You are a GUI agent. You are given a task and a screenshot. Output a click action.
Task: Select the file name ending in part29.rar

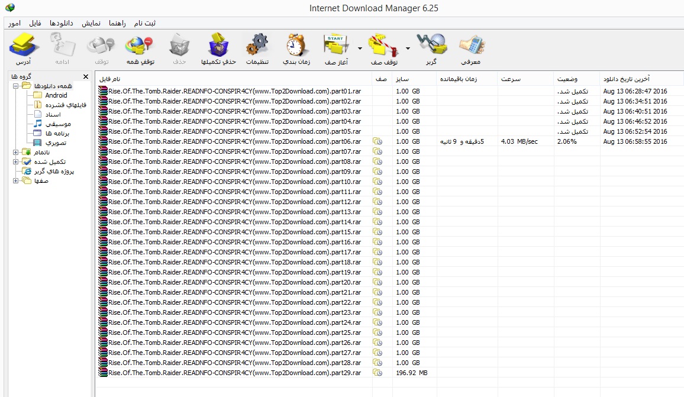(235, 373)
